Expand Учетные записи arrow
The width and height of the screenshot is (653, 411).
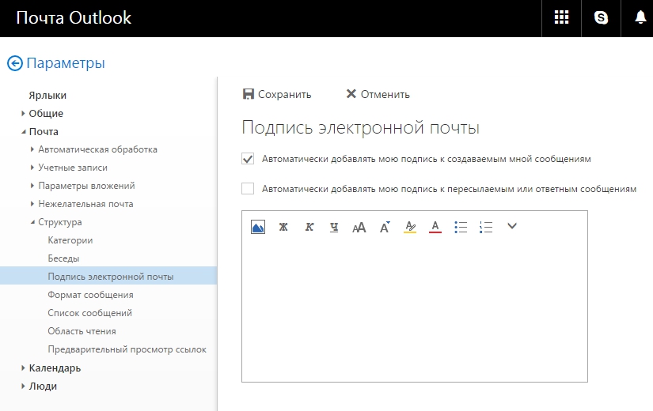click(32, 168)
